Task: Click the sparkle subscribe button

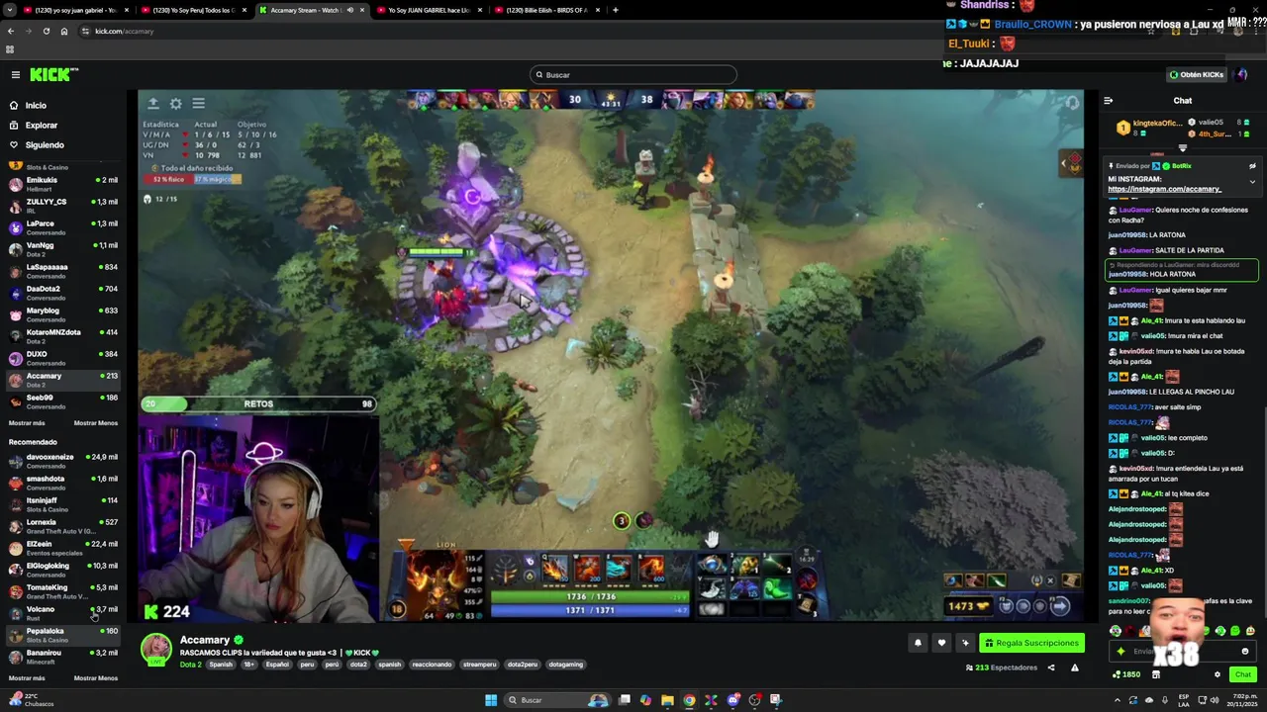Action: click(965, 643)
